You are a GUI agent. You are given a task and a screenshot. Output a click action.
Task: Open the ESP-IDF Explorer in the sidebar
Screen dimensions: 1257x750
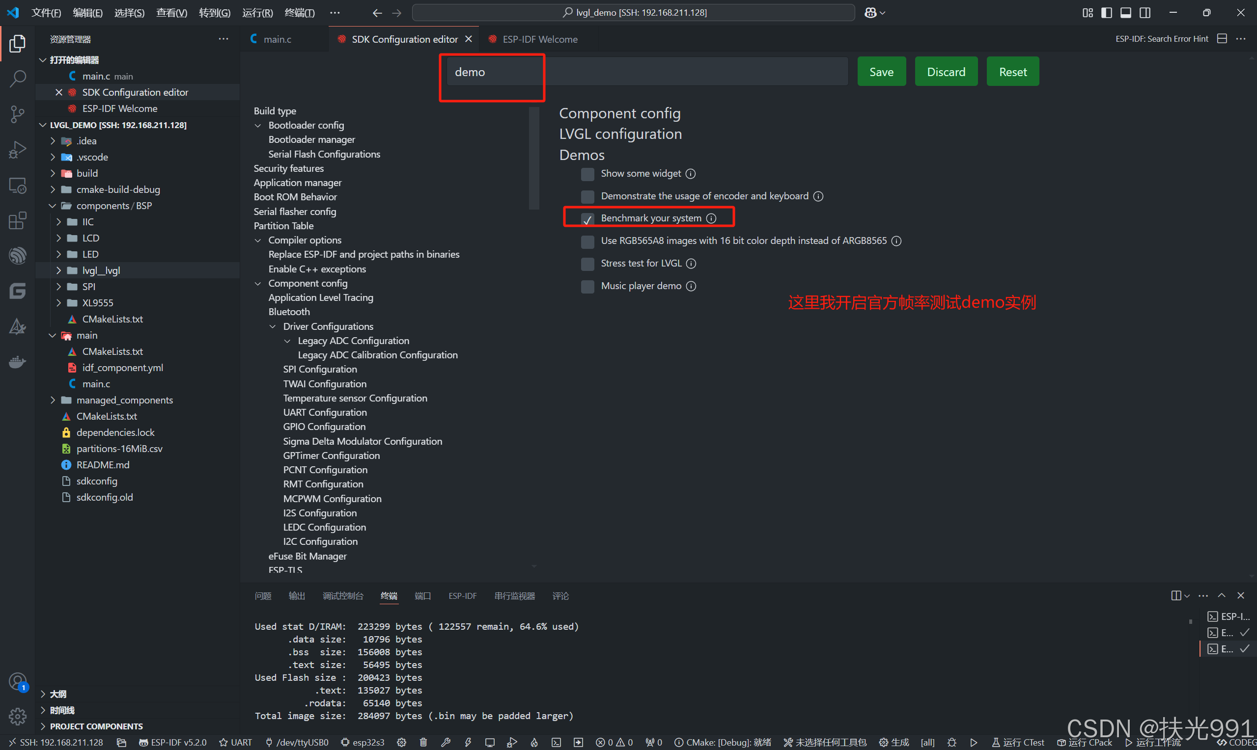pos(18,255)
